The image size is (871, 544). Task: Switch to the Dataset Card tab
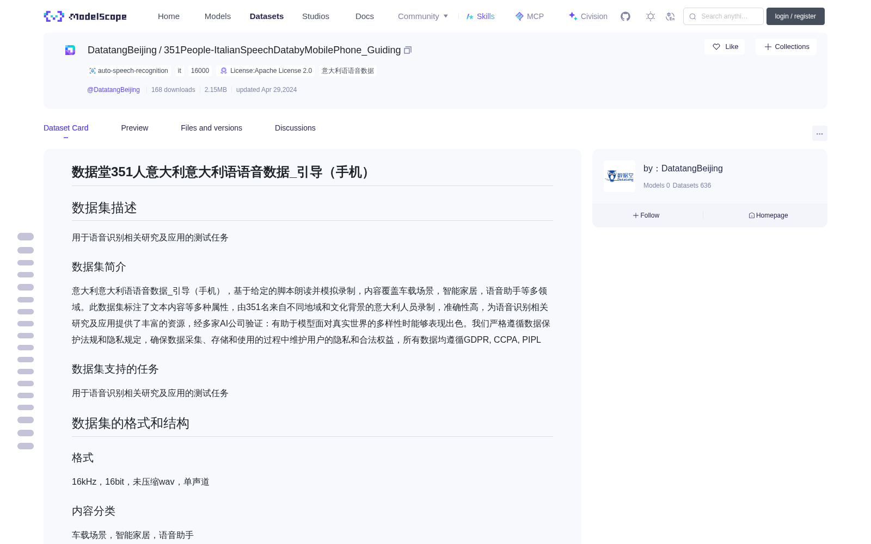click(66, 128)
